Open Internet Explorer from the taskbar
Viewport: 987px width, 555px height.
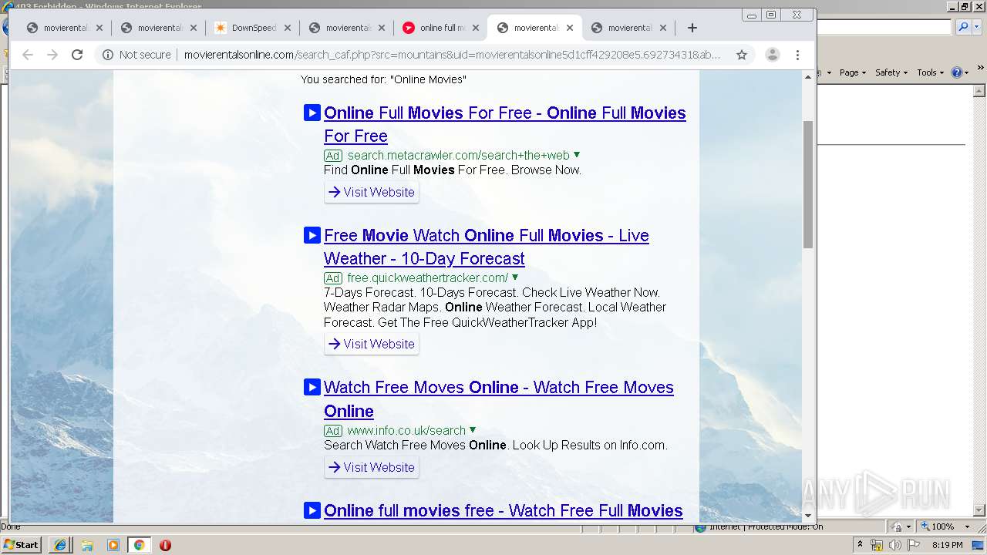point(60,545)
